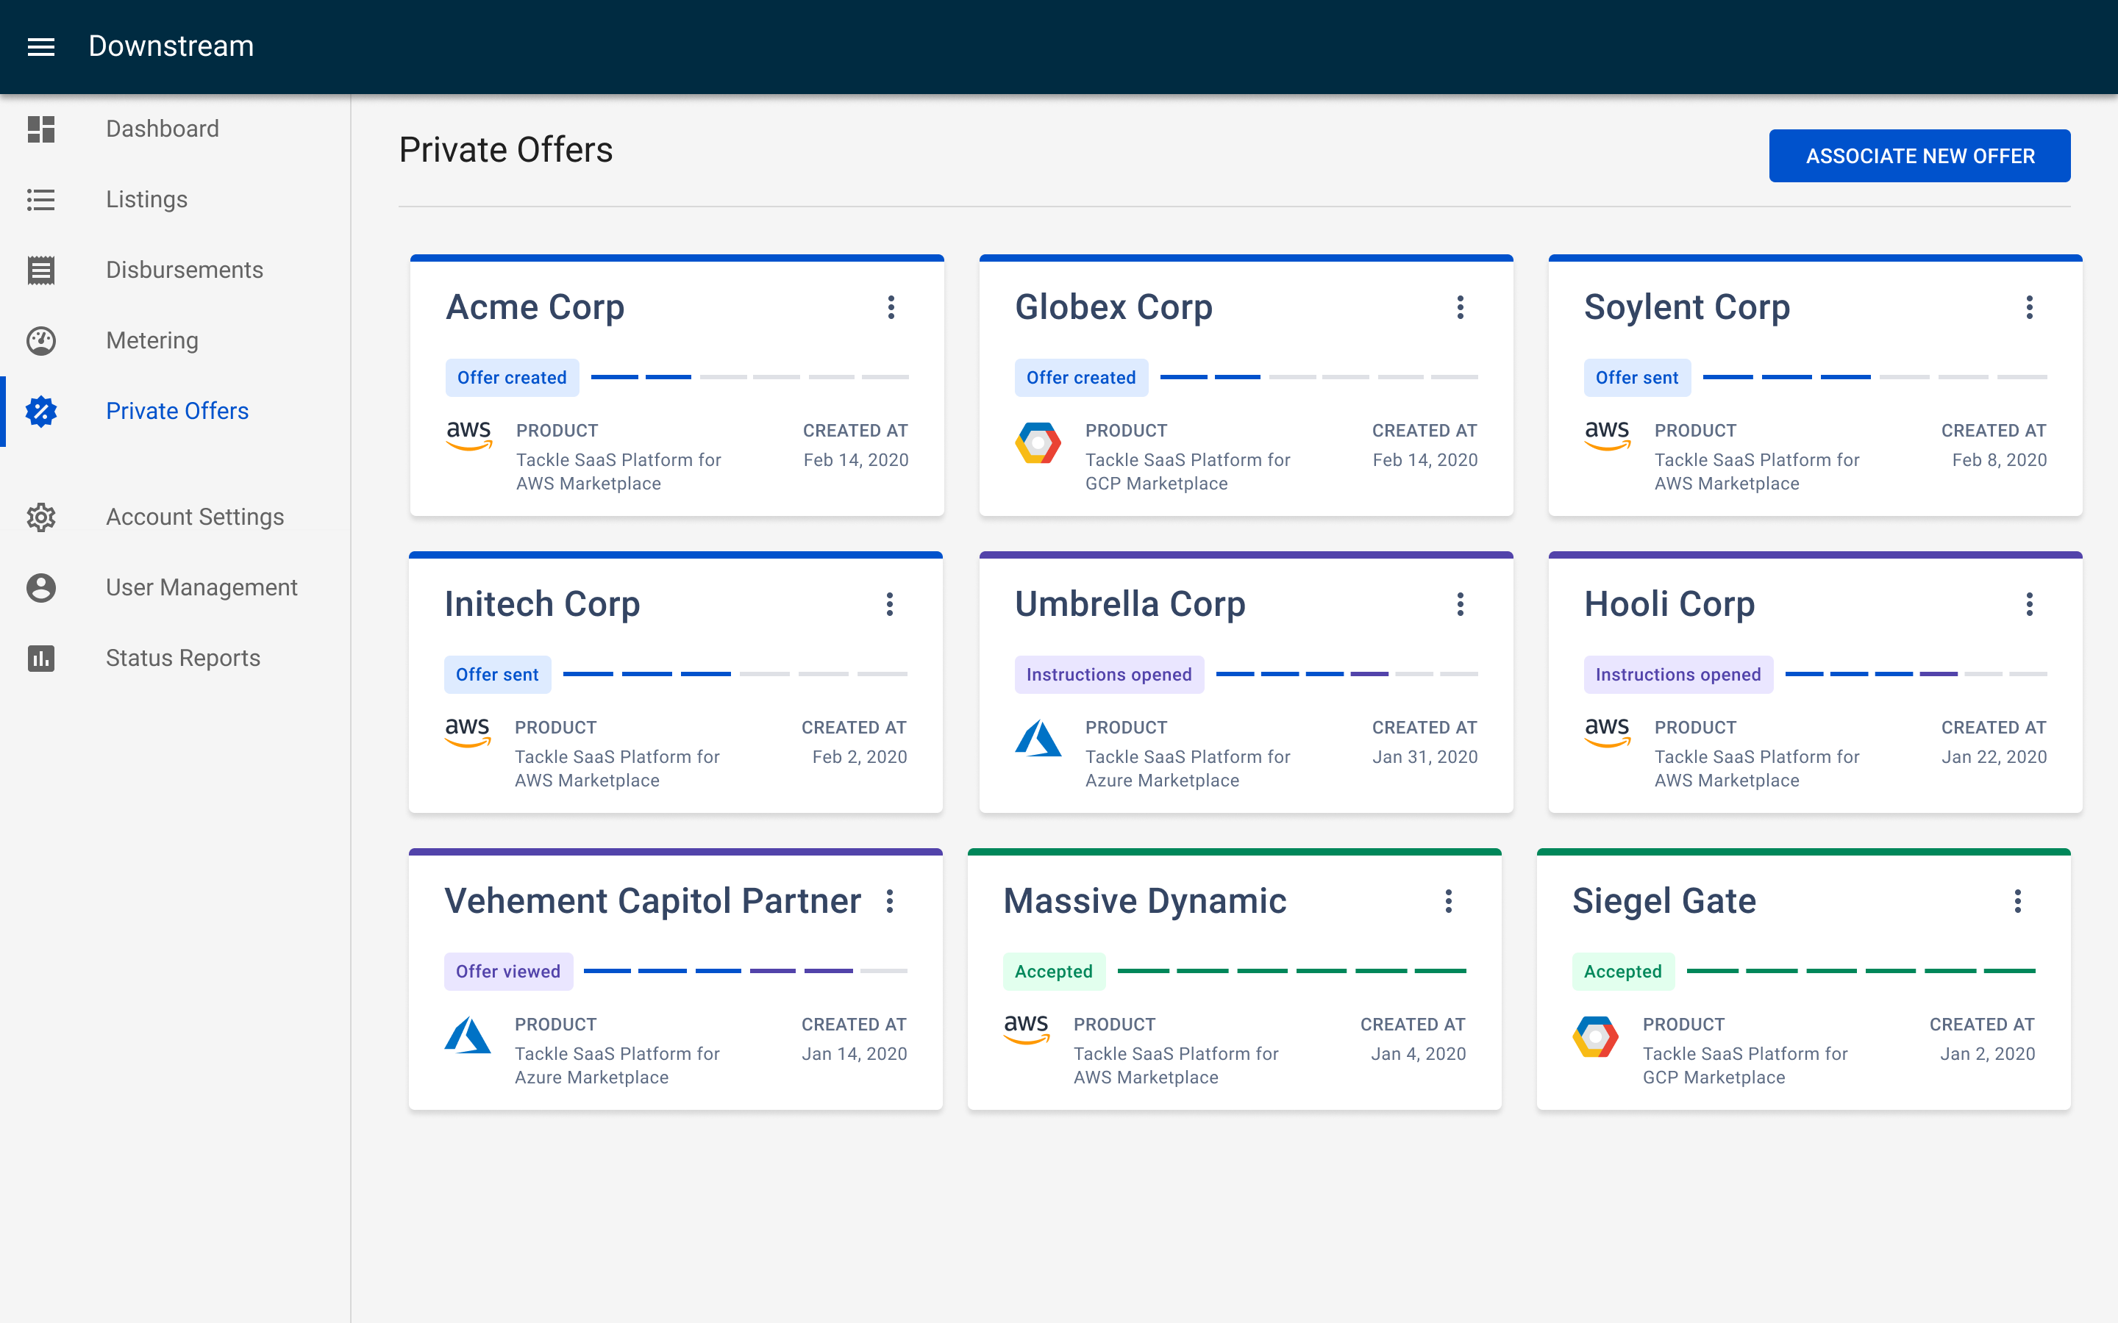Expand Hooli Corp more options menu

(x=2029, y=603)
